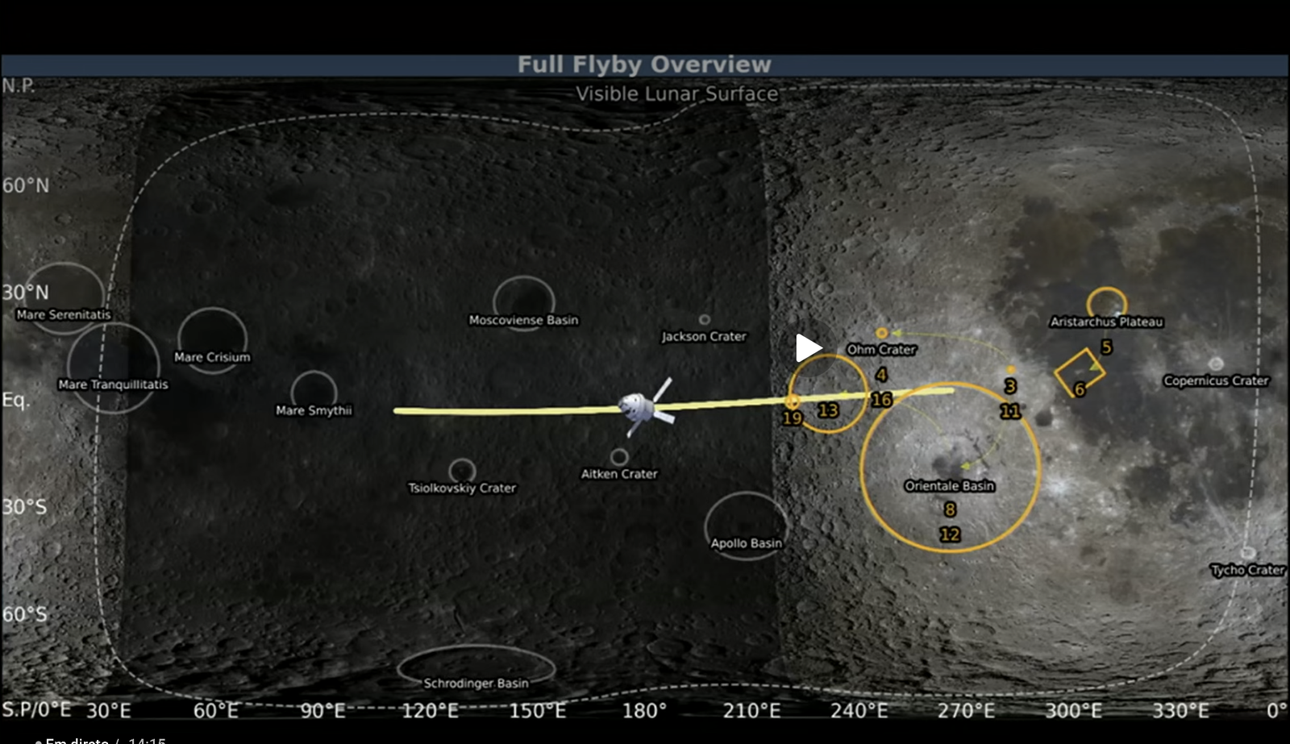1290x744 pixels.
Task: Select the Mare Crisium label
Action: tap(212, 357)
